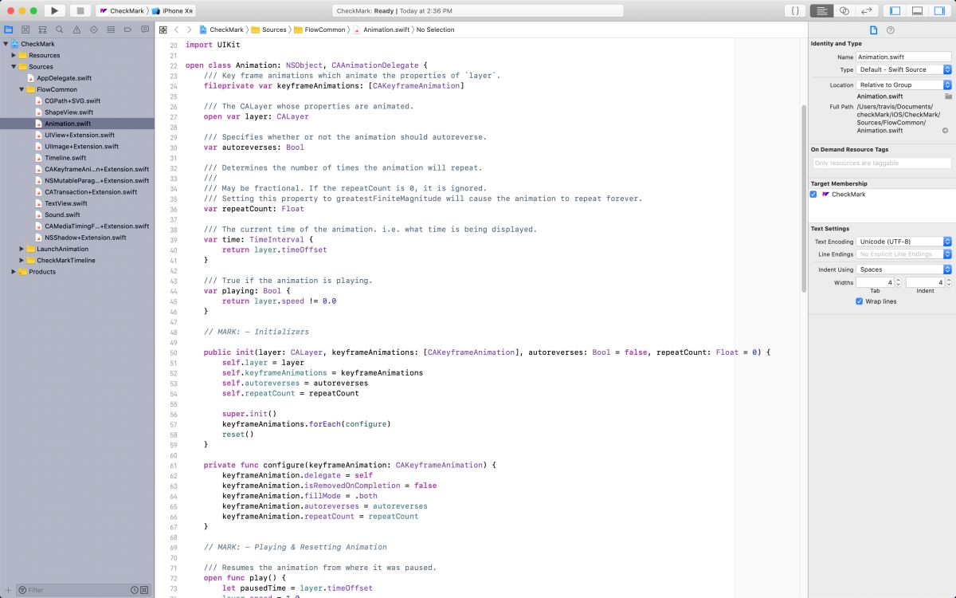Open Sound.swift in navigator
This screenshot has width=956, height=598.
coord(62,214)
